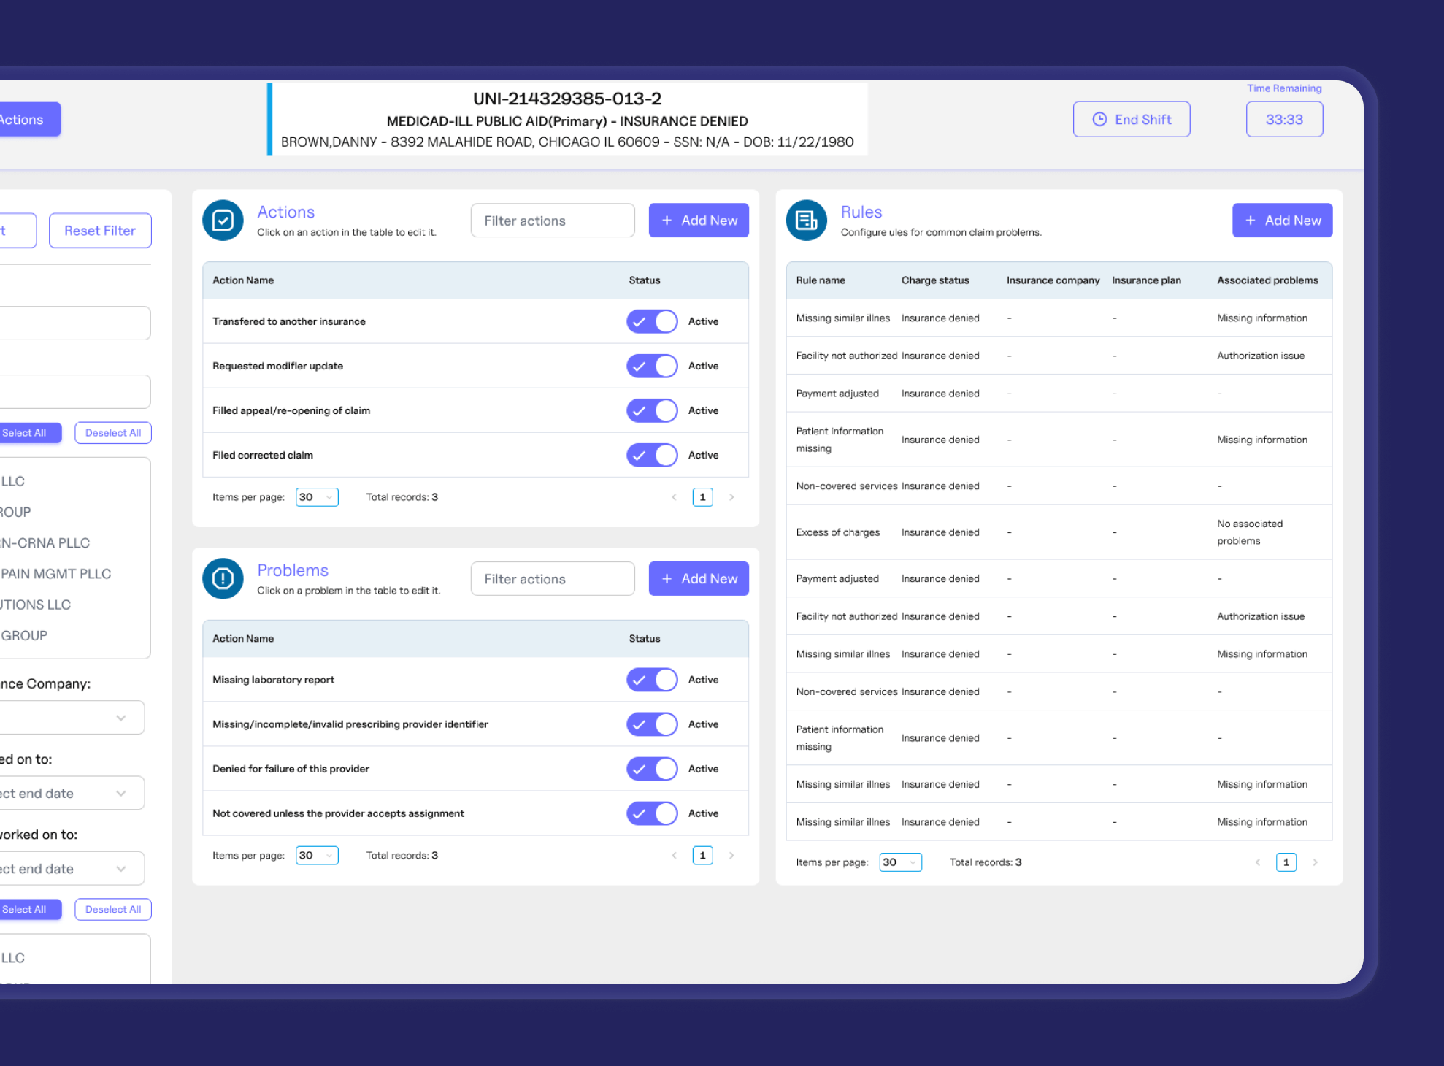This screenshot has width=1444, height=1066.
Task: Go to next page in Actions table
Action: click(x=731, y=497)
